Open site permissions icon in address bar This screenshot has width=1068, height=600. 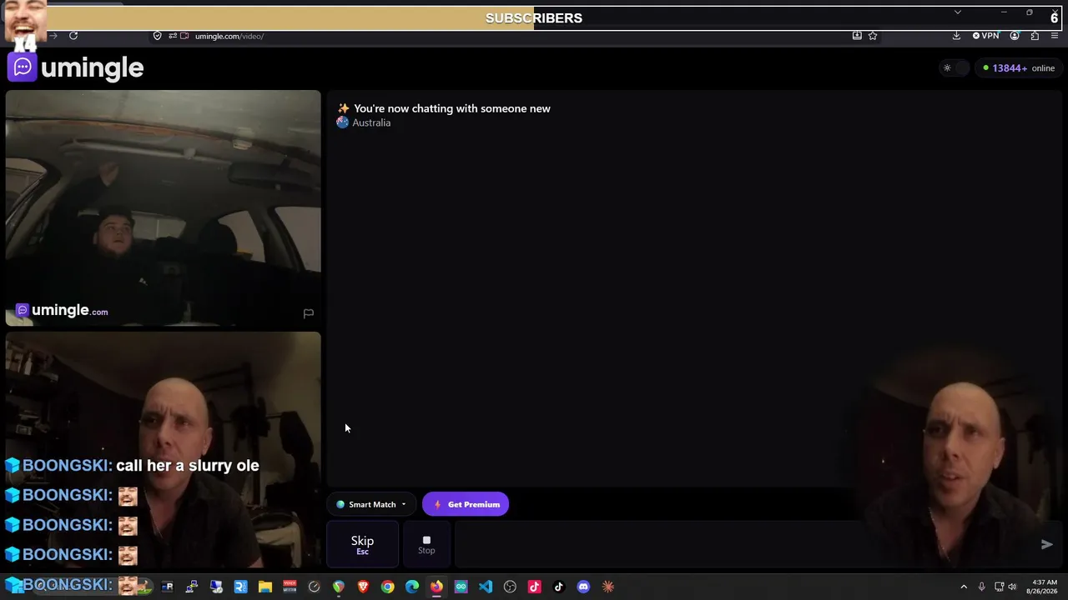[173, 36]
